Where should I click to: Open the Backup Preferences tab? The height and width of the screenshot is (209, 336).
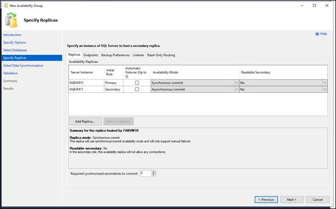115,55
